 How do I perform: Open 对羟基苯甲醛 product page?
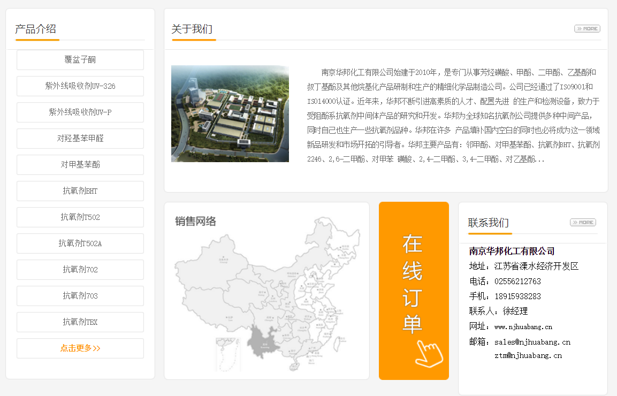80,139
